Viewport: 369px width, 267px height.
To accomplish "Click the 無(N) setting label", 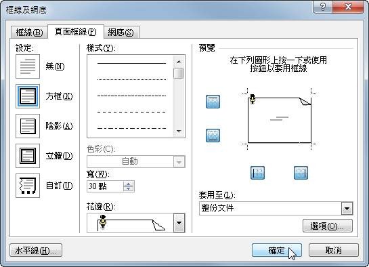I will pyautogui.click(x=55, y=66).
